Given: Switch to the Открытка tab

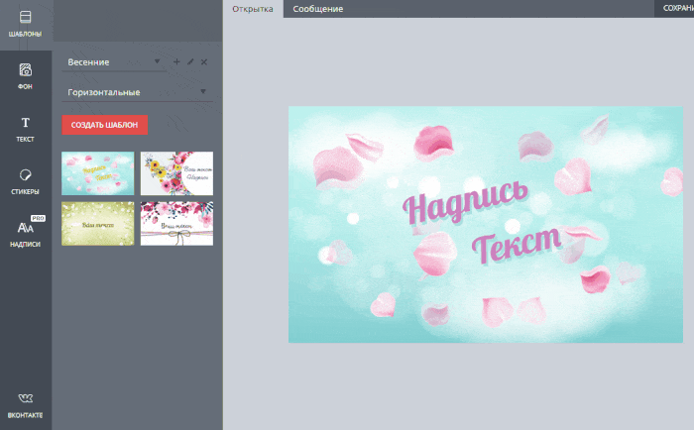Looking at the screenshot, I should (253, 9).
